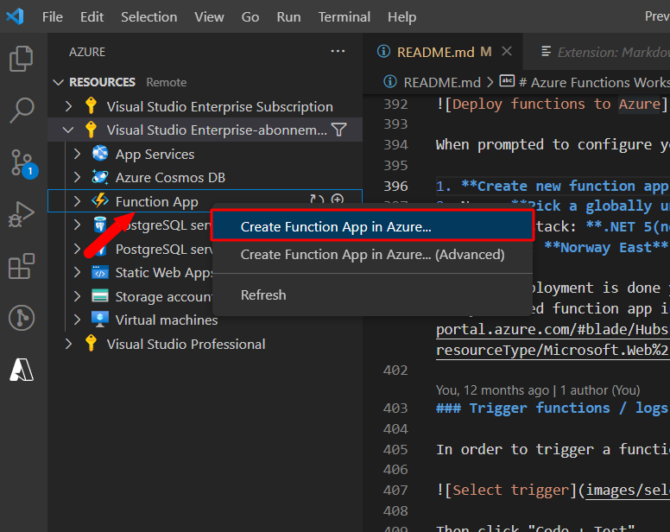Click filter icon on Enterprise-abonnement subscription
The width and height of the screenshot is (670, 532).
339,130
